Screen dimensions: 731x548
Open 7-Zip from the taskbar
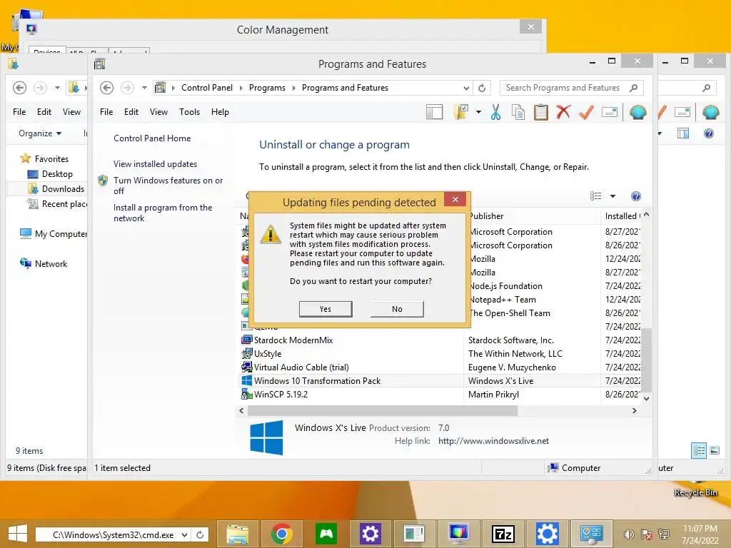coord(503,534)
